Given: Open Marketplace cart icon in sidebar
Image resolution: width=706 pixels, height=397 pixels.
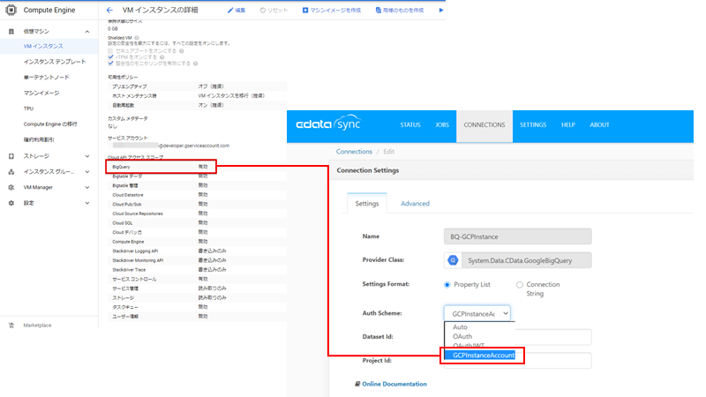Looking at the screenshot, I should 11,325.
